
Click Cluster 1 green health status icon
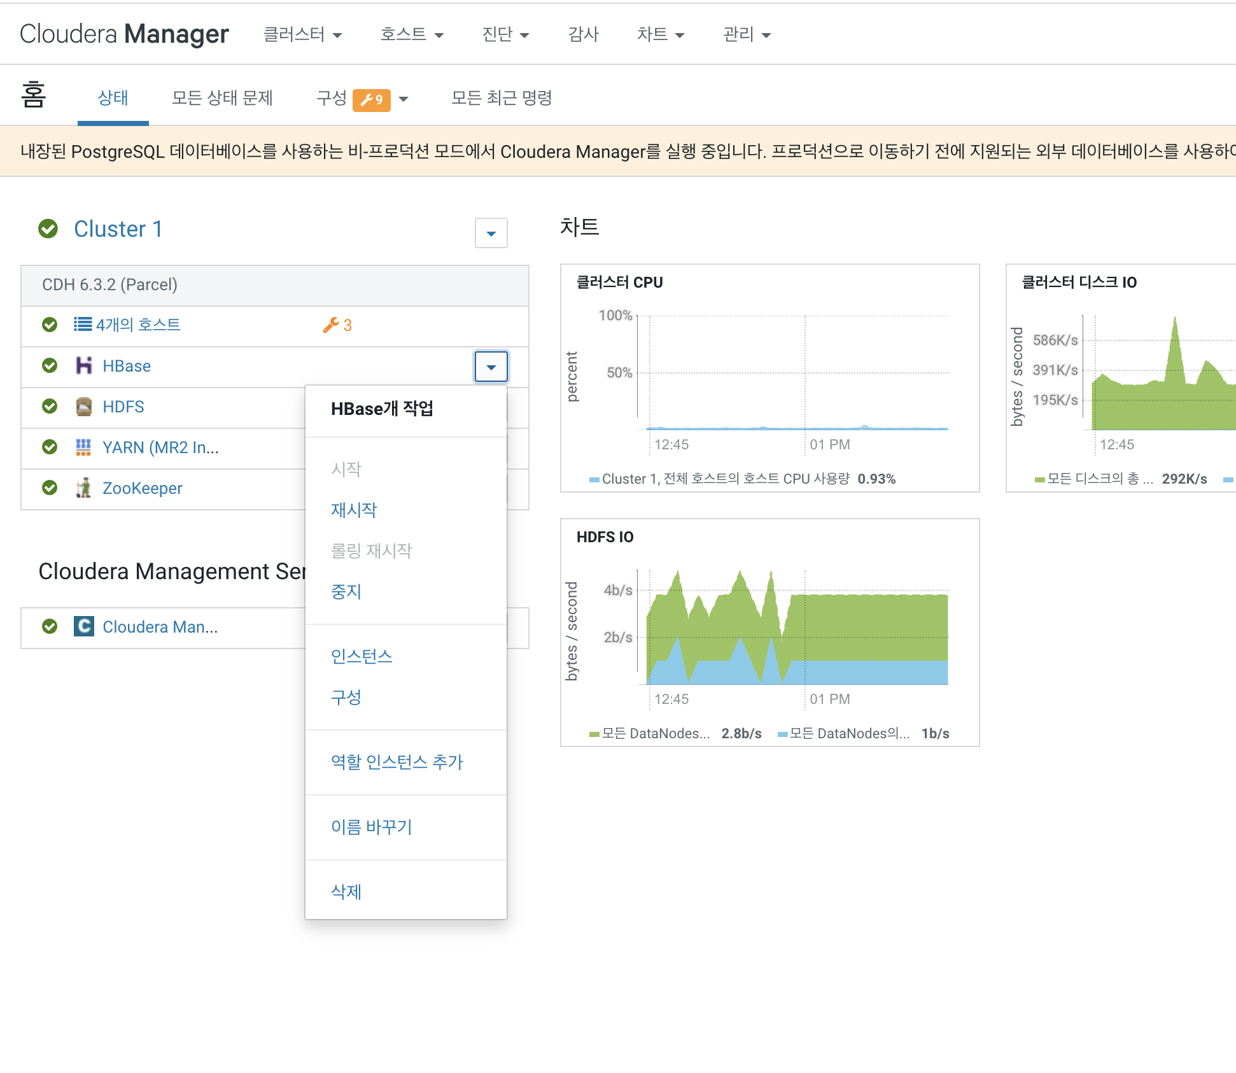click(x=48, y=229)
